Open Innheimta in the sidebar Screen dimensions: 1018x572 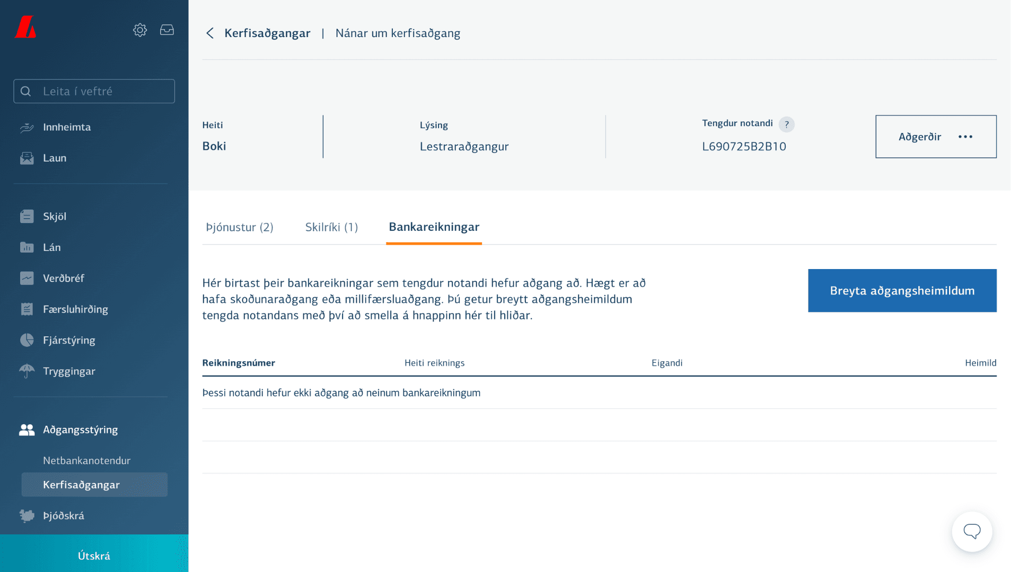click(x=67, y=127)
